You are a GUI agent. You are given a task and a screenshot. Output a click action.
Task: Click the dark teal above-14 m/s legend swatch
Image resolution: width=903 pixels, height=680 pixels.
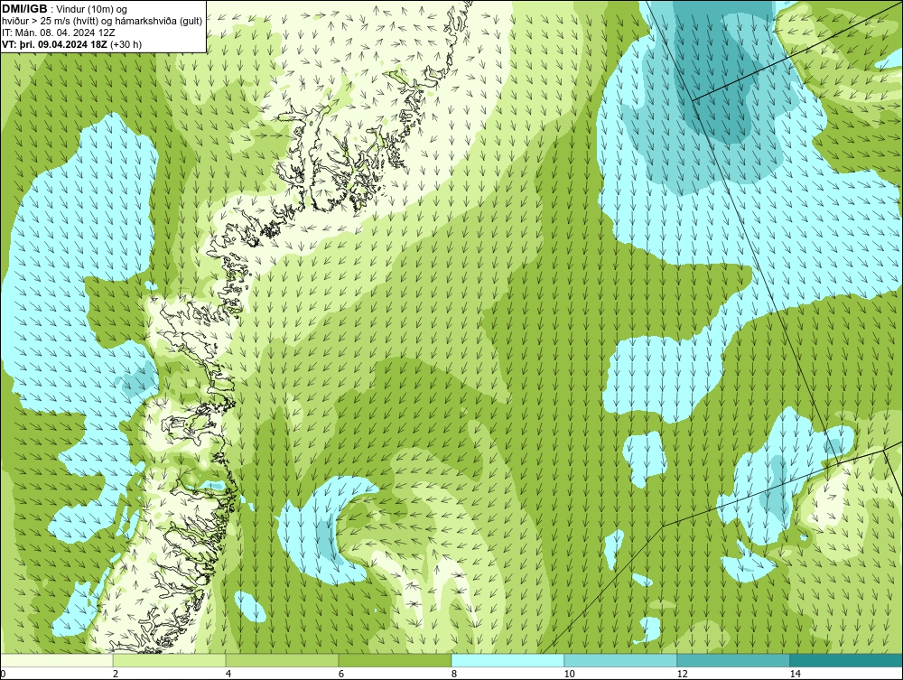(847, 660)
